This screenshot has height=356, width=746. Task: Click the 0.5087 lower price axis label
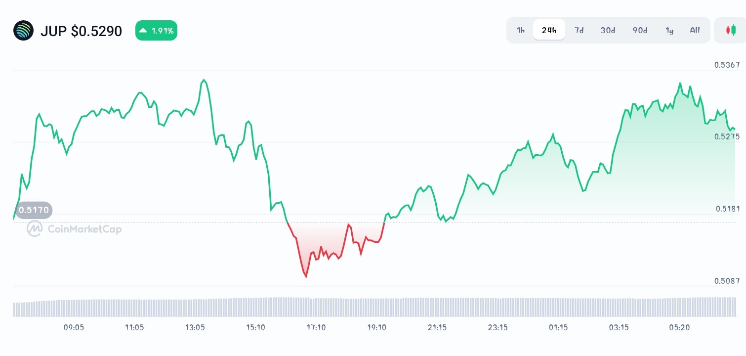point(727,280)
